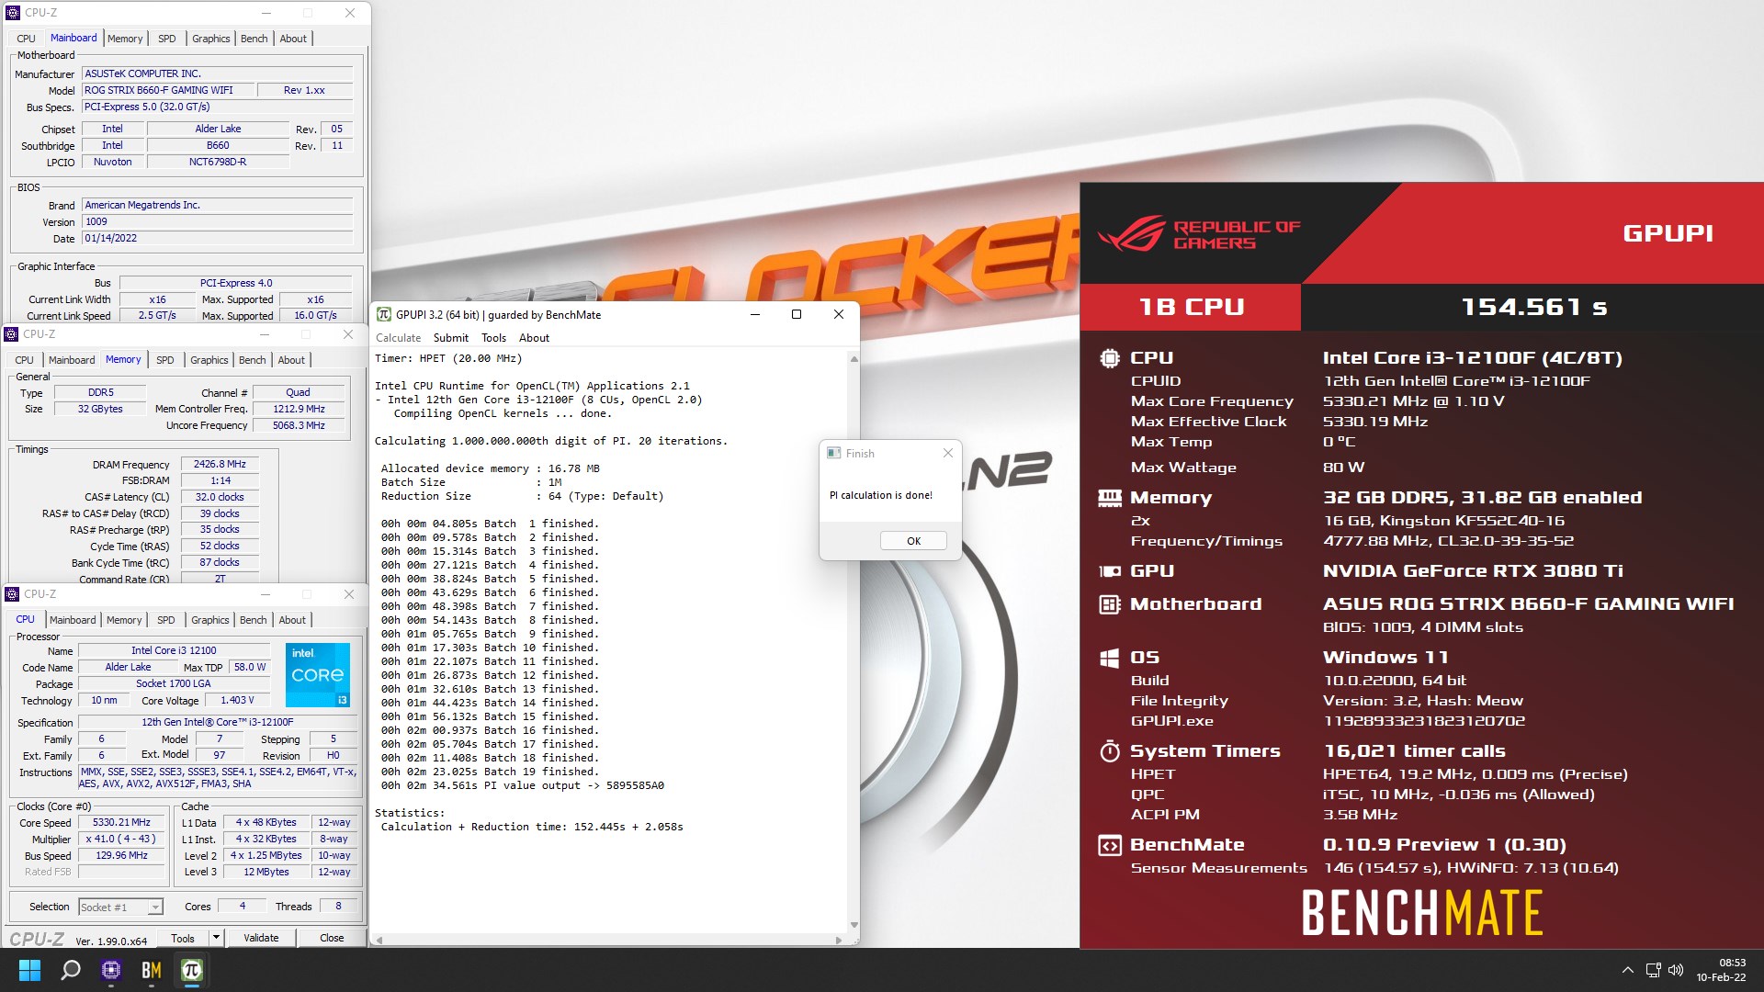The image size is (1764, 992).
Task: Click CPU-Z taskbar icon
Action: pyautogui.click(x=111, y=970)
